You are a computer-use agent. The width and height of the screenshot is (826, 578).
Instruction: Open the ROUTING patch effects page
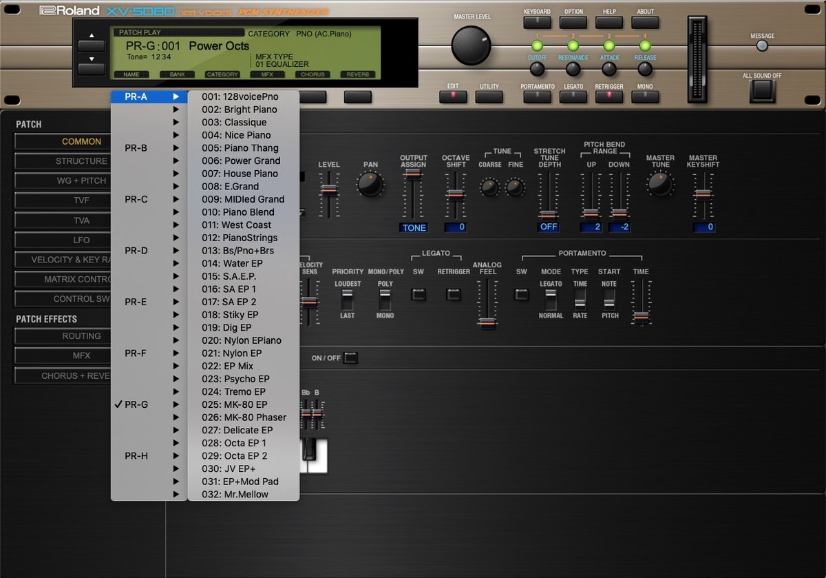(x=81, y=336)
